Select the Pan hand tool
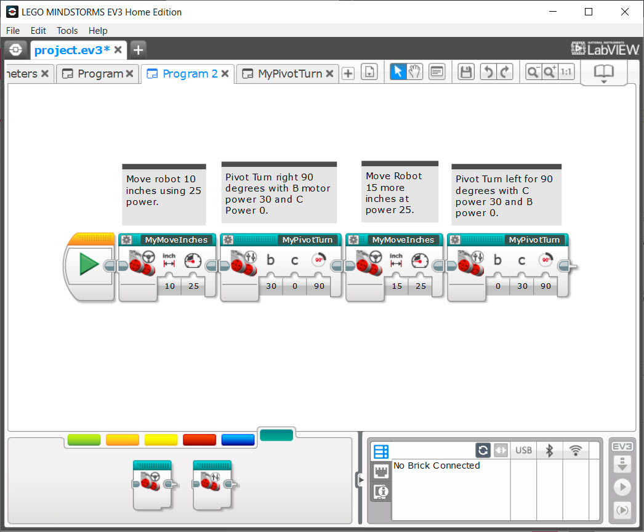The image size is (644, 532). click(x=414, y=71)
